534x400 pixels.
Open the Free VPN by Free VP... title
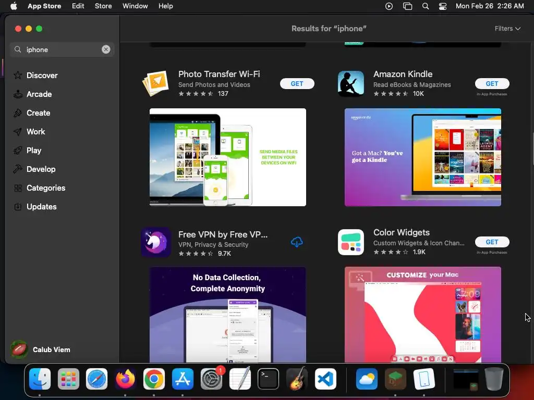223,234
